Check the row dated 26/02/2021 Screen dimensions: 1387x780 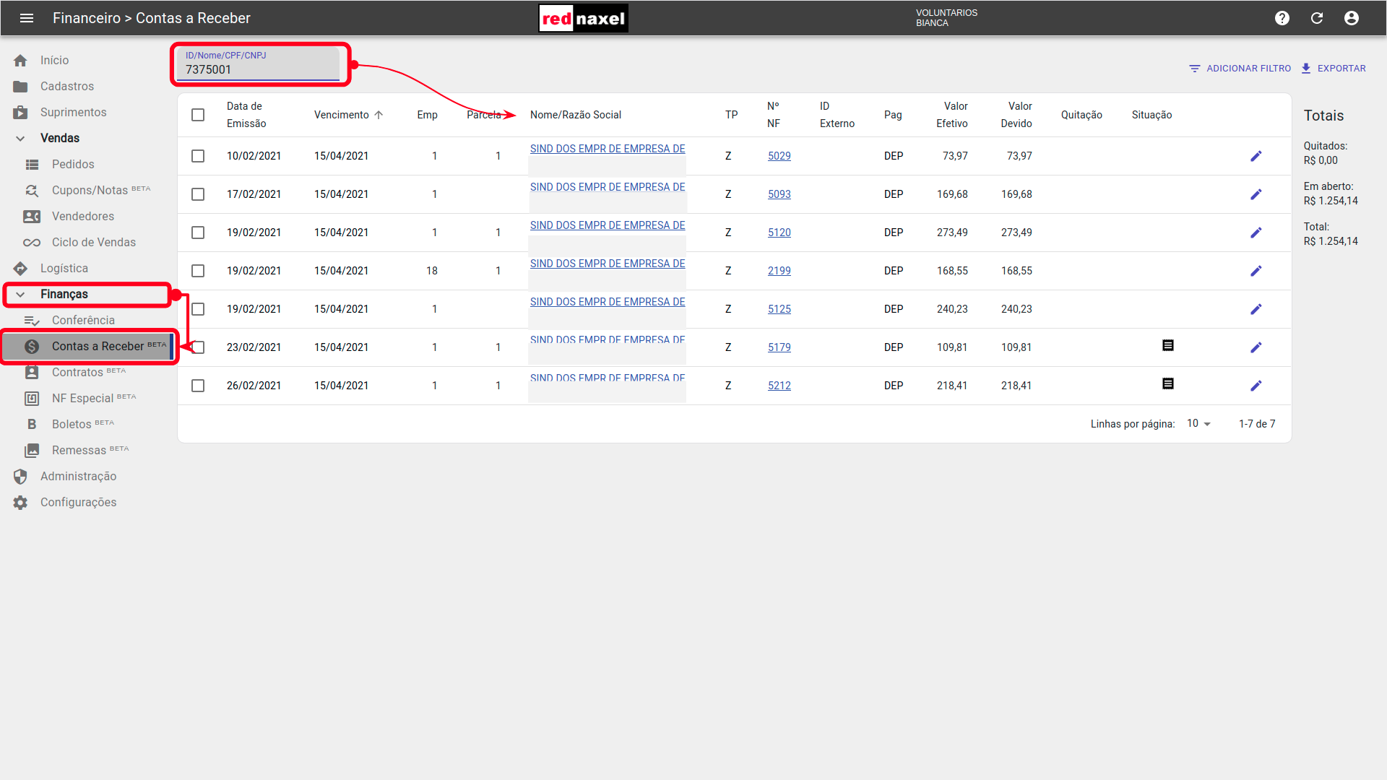(x=198, y=386)
